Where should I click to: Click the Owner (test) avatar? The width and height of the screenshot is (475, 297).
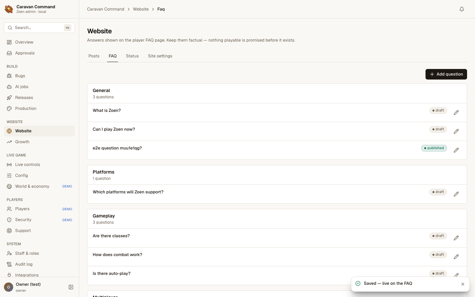[9, 287]
